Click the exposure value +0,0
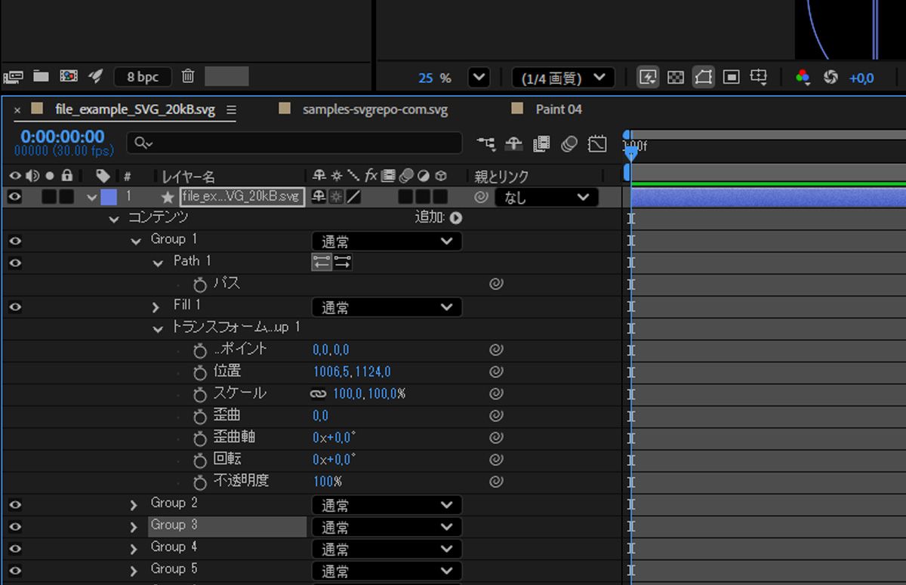The height and width of the screenshot is (585, 906). pyautogui.click(x=861, y=78)
